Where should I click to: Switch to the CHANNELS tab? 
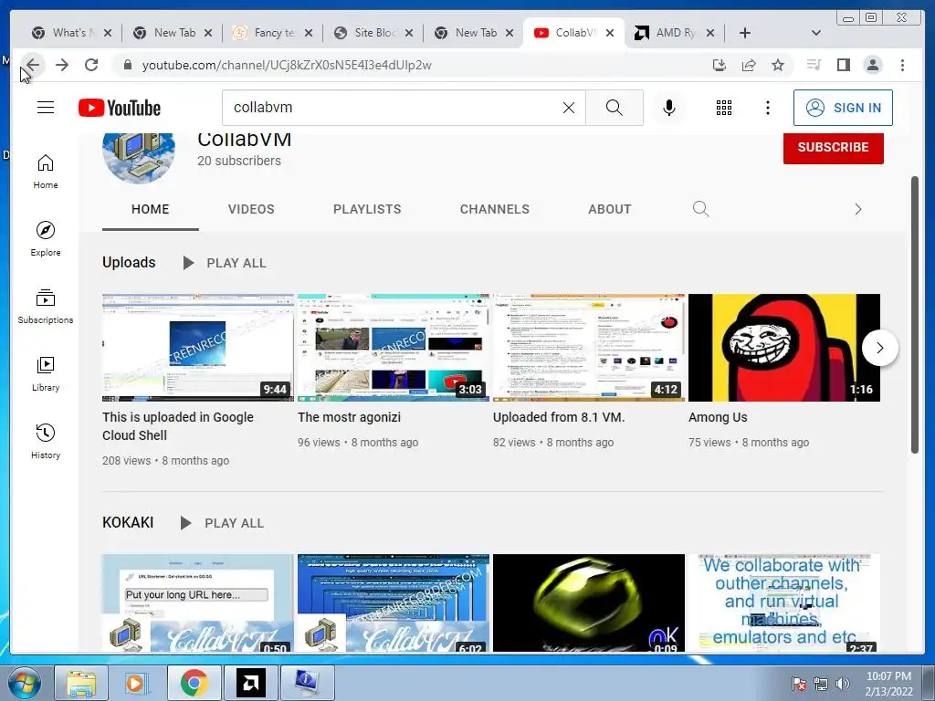(494, 209)
